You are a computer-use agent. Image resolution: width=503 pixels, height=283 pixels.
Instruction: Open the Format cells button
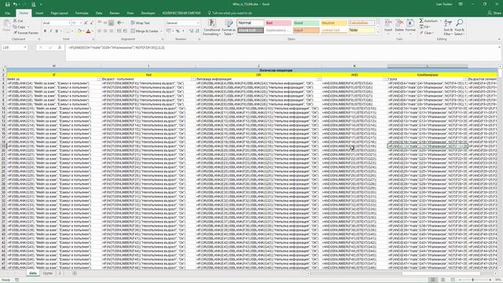tap(410, 26)
